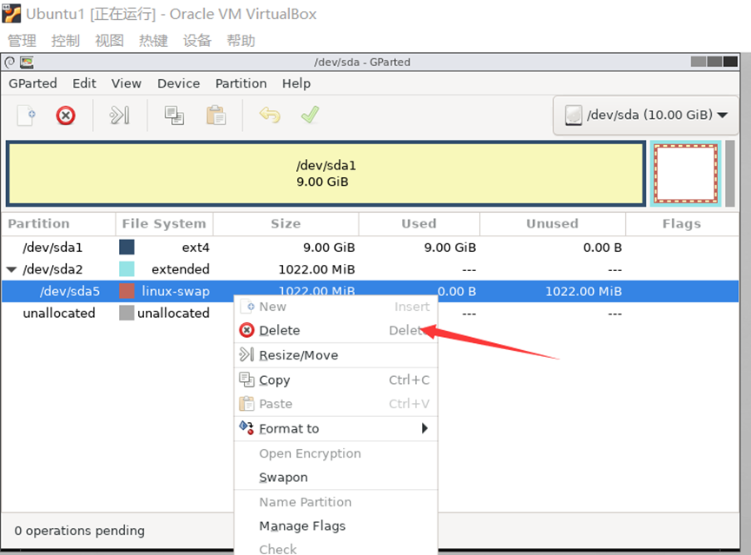Click the Unused column header
751x555 pixels.
click(552, 224)
